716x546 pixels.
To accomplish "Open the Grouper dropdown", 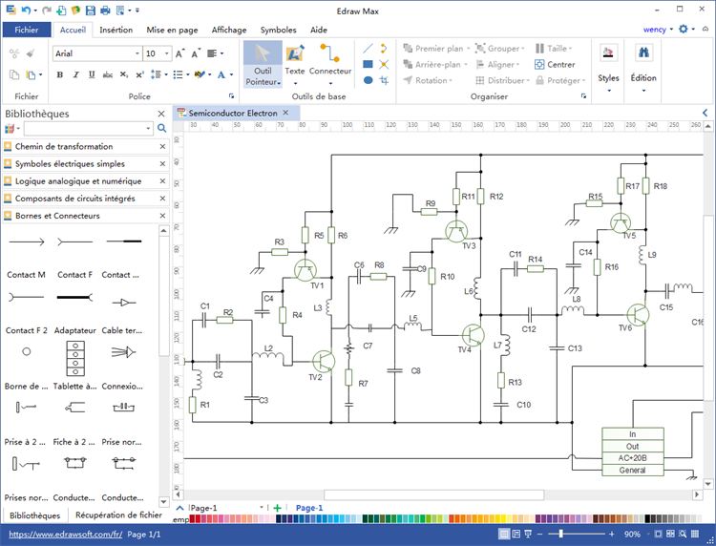I will (x=499, y=49).
